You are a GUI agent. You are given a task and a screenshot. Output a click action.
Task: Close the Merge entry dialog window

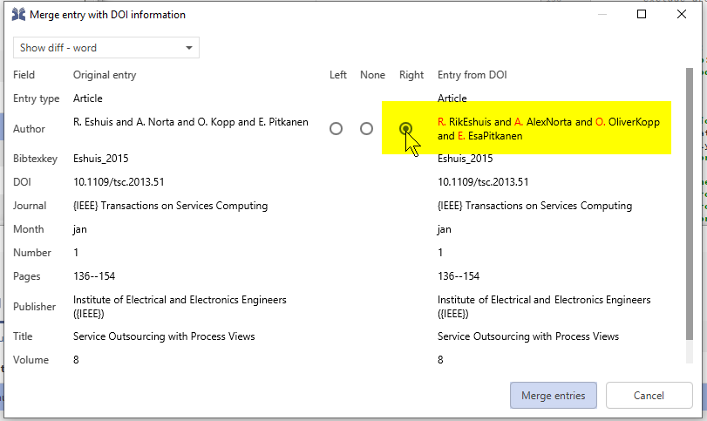pyautogui.click(x=682, y=15)
